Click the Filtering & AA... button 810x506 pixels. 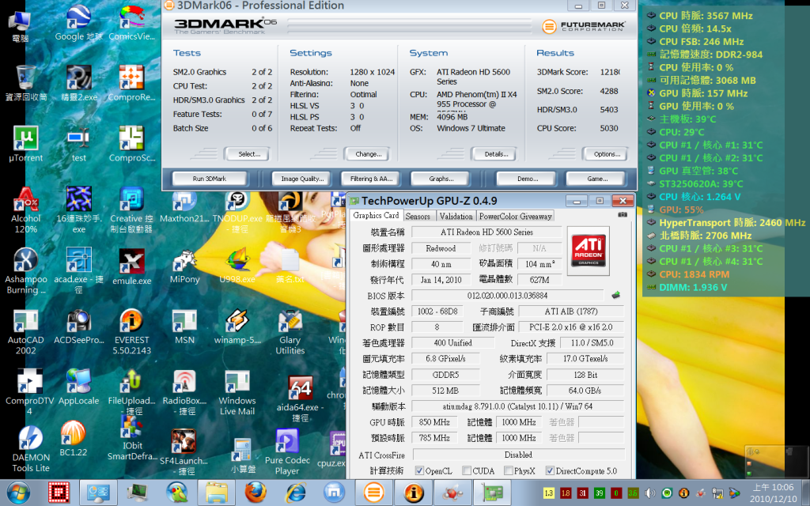372,179
